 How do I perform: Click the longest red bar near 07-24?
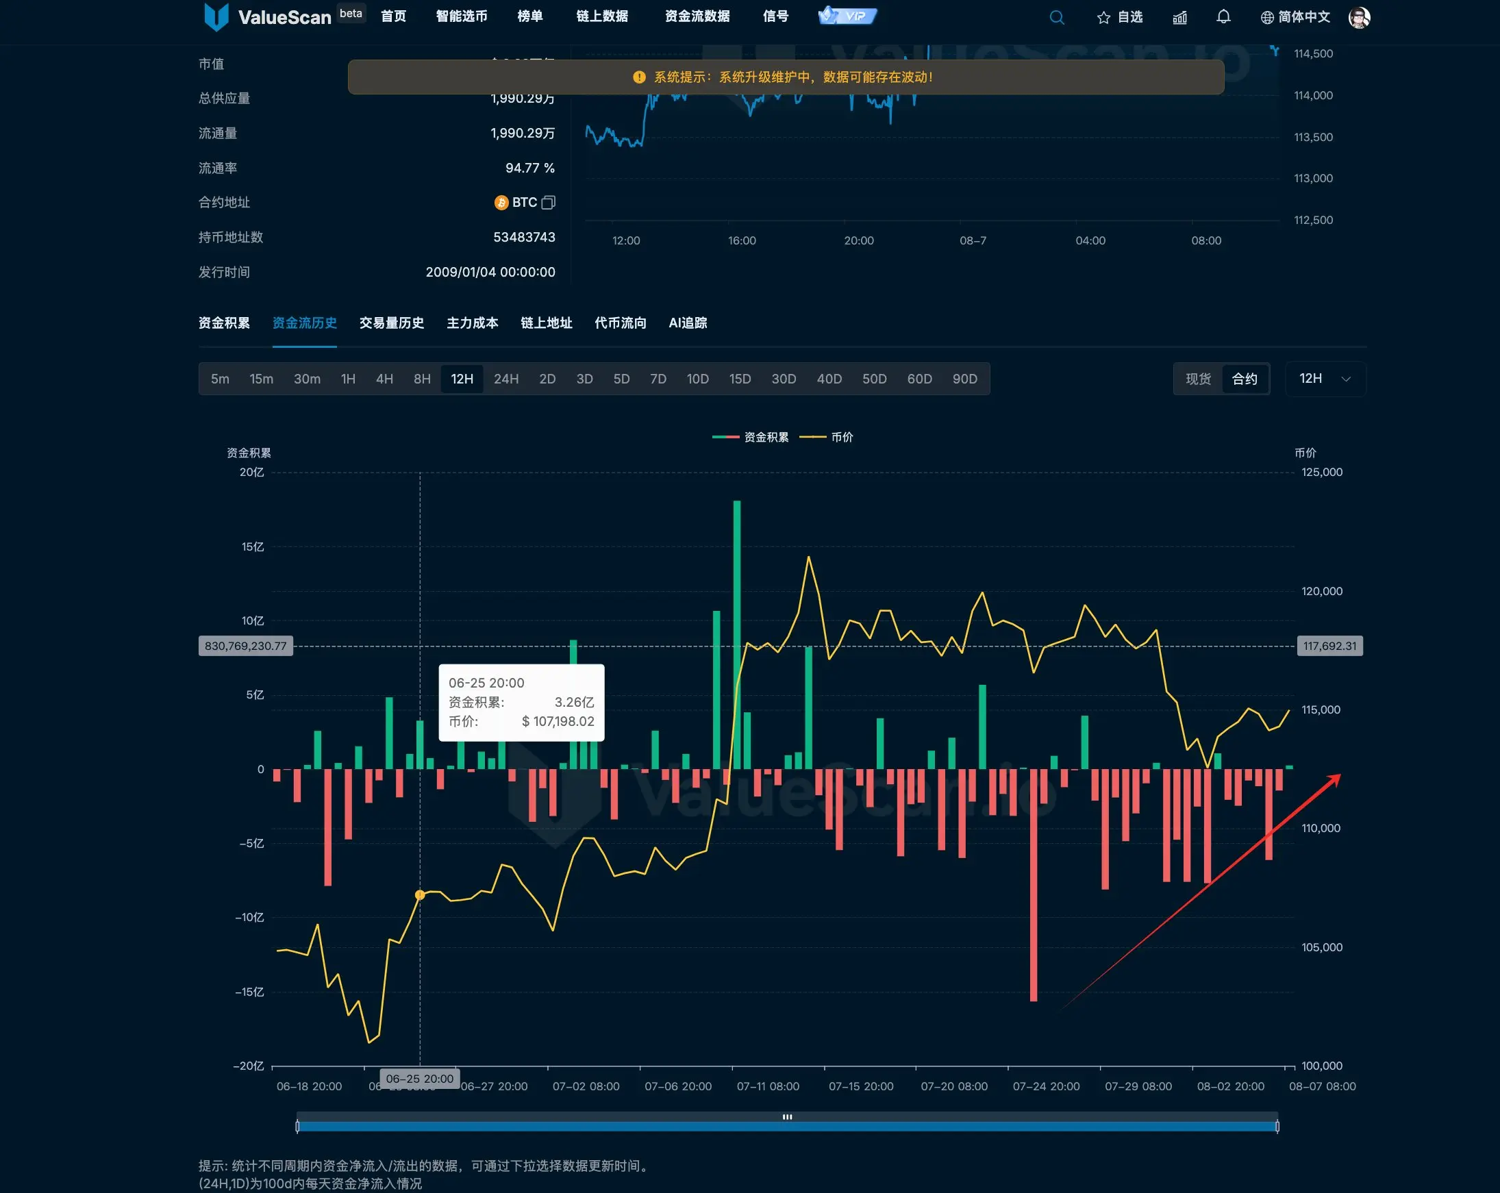tap(1034, 885)
